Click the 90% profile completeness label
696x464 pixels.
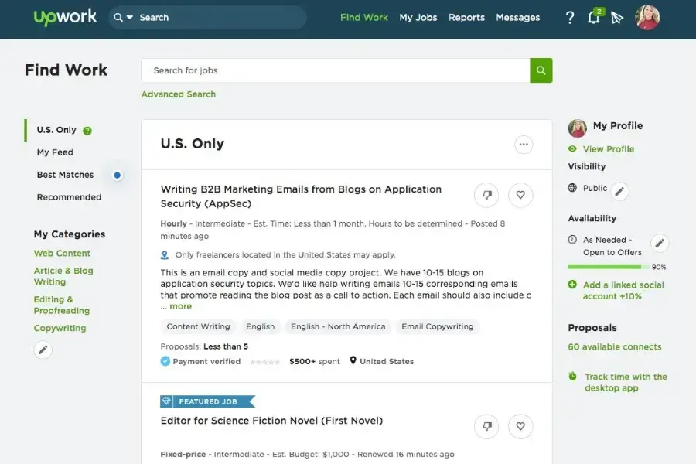coord(659,267)
